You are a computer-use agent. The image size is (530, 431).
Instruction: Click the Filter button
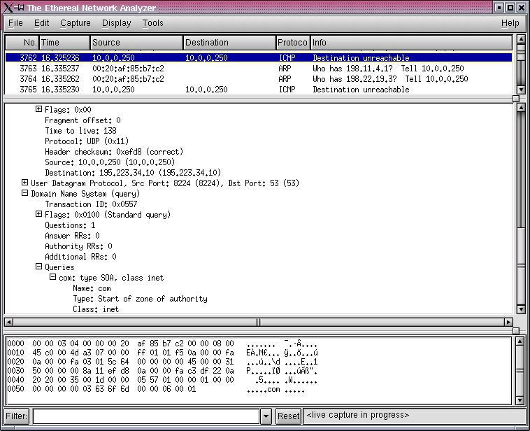click(17, 416)
